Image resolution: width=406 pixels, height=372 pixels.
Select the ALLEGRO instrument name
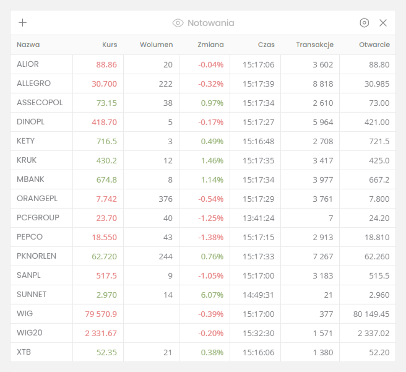(33, 84)
